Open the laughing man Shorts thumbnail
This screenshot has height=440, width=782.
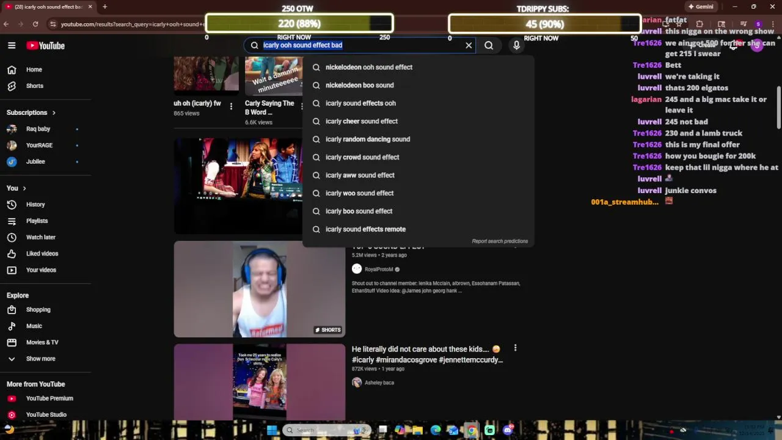point(259,288)
